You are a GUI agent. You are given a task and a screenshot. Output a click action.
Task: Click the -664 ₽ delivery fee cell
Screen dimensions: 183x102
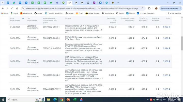[x=144, y=38]
